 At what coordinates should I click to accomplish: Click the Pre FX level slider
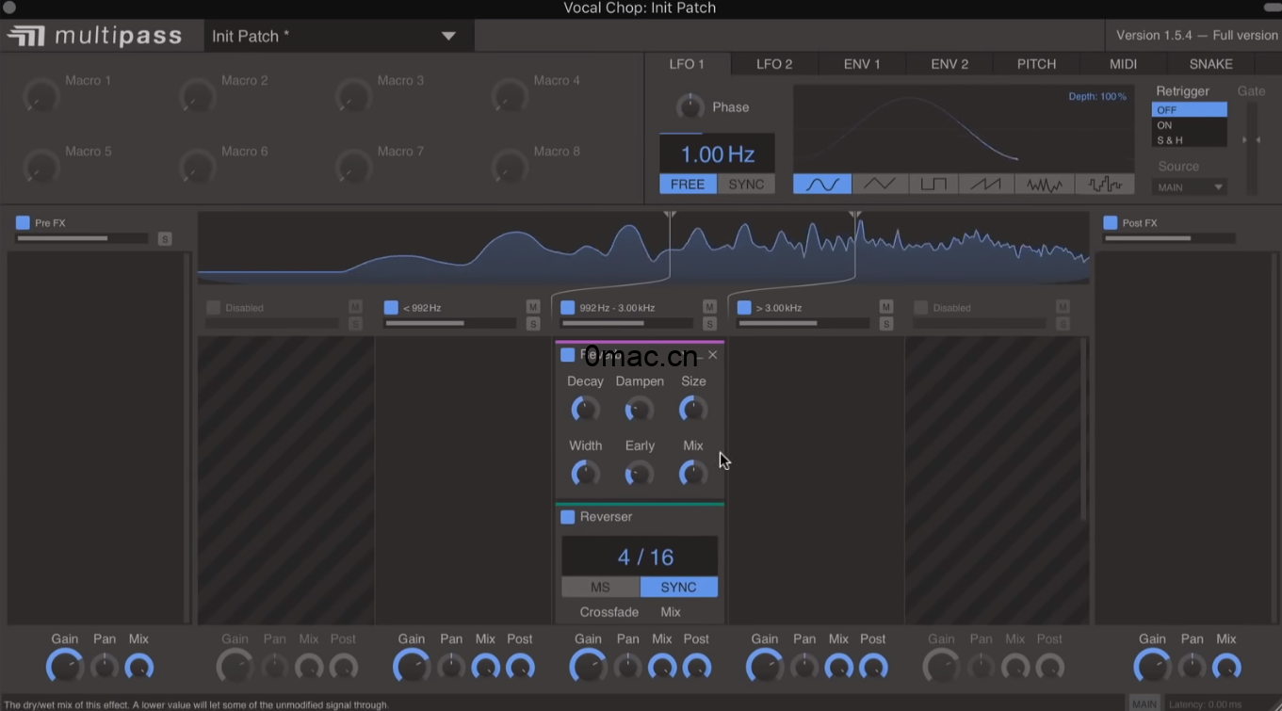pos(82,238)
